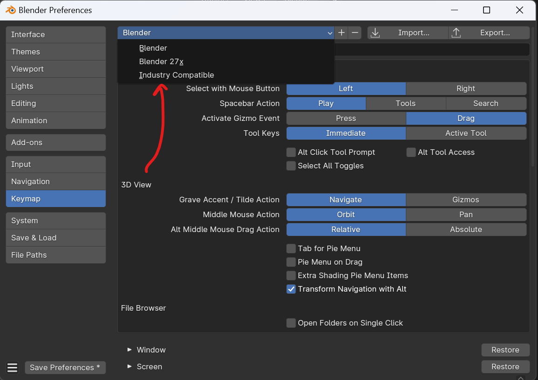Screen dimensions: 538x380
Task: Choose Industry Compatible keymap preset
Action: tap(226, 75)
